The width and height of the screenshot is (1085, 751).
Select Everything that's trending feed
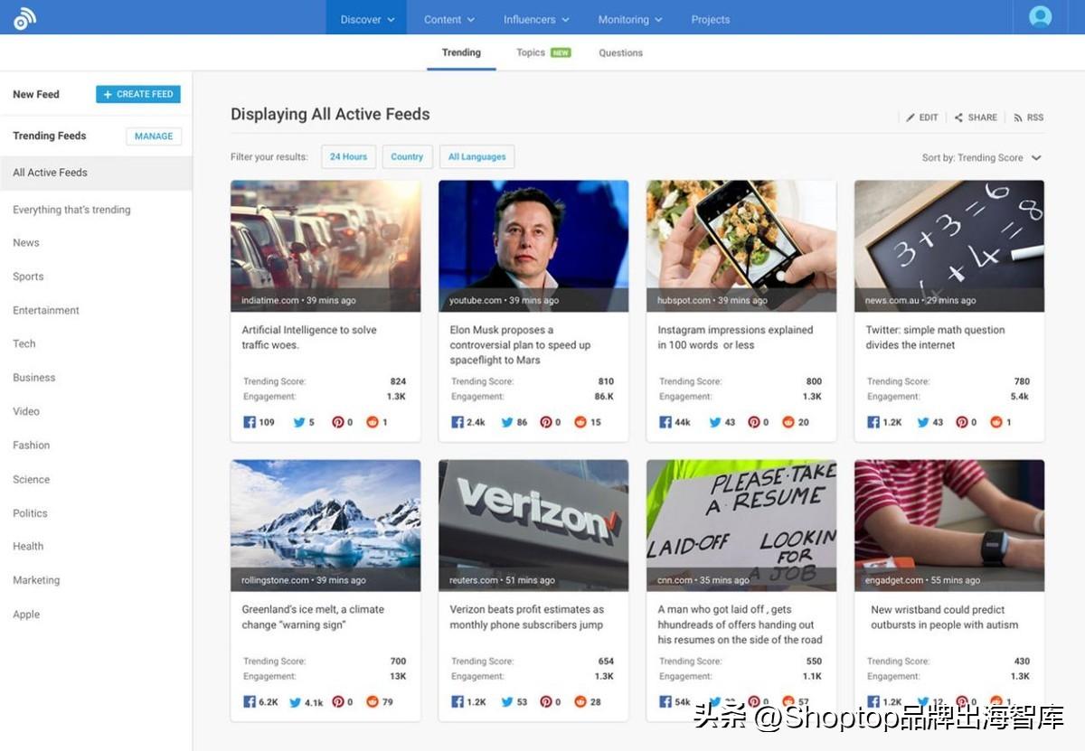[71, 210]
